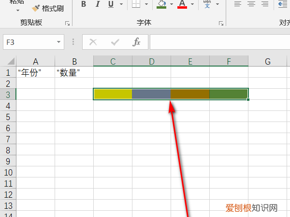The image size is (290, 217).
Task: Open phonetic guide dropdown arrow
Action: [x=217, y=4]
